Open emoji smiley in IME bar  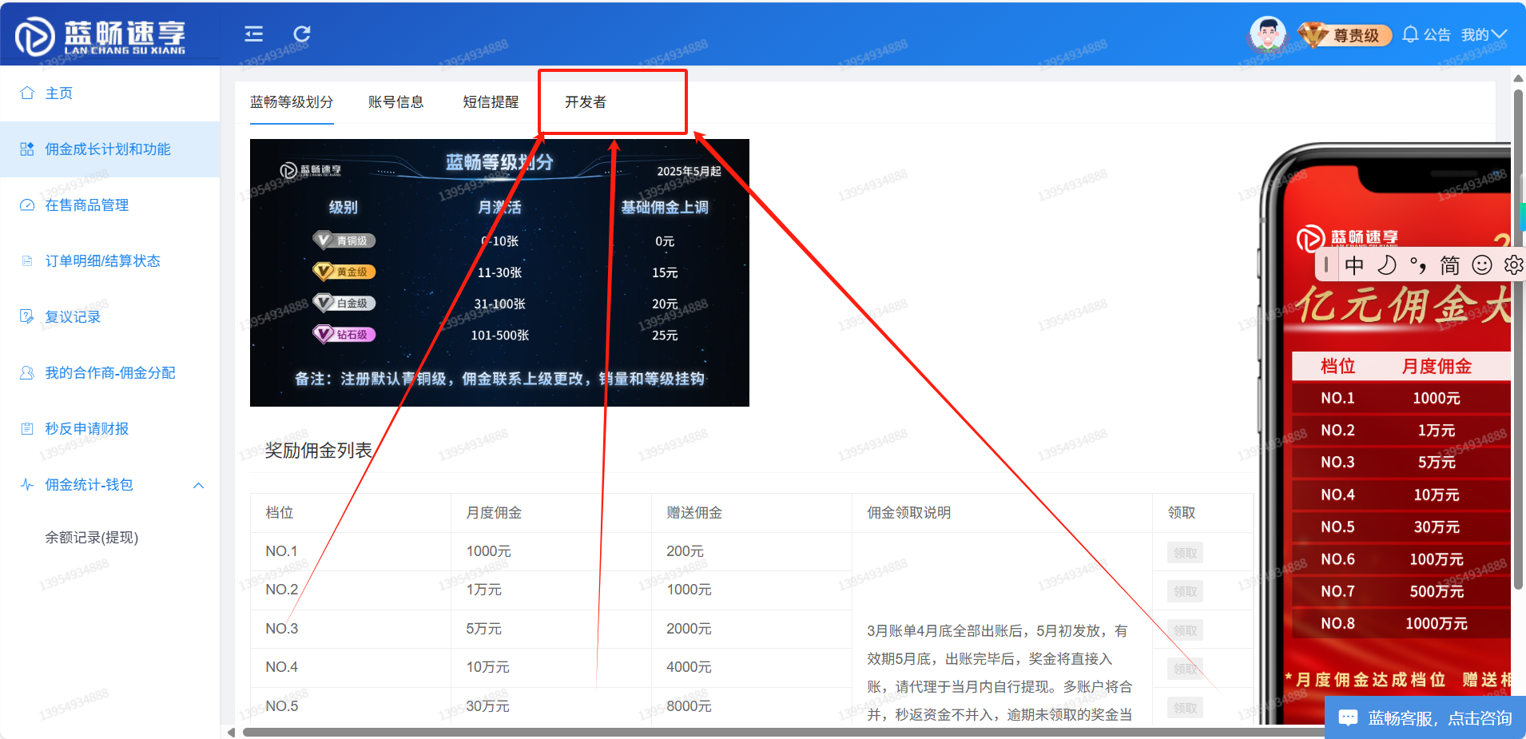1482,265
